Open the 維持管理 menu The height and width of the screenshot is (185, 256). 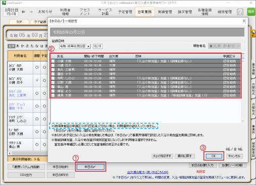[225, 12]
